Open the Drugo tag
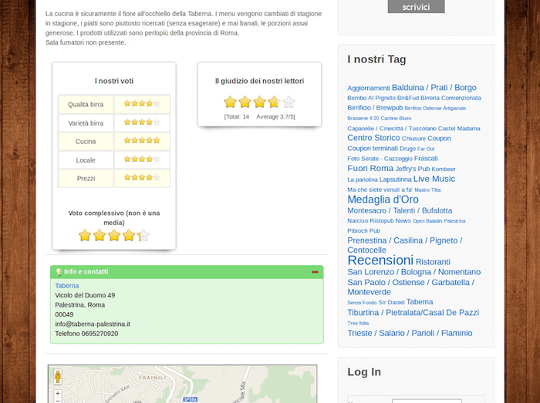The image size is (540, 403). [407, 149]
